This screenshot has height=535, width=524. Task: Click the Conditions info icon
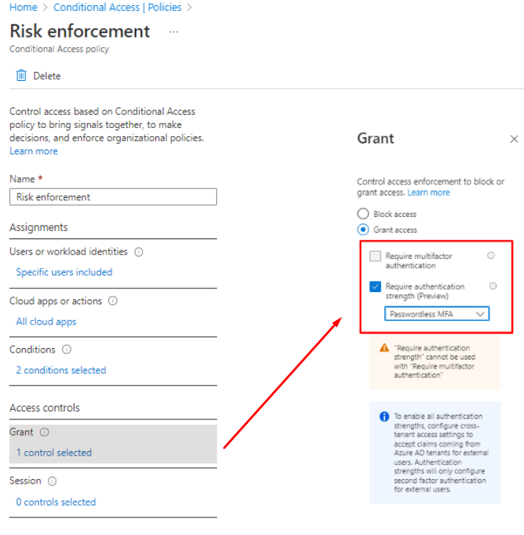[x=67, y=350]
